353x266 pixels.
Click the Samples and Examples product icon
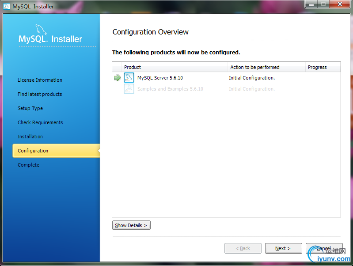[x=129, y=89]
